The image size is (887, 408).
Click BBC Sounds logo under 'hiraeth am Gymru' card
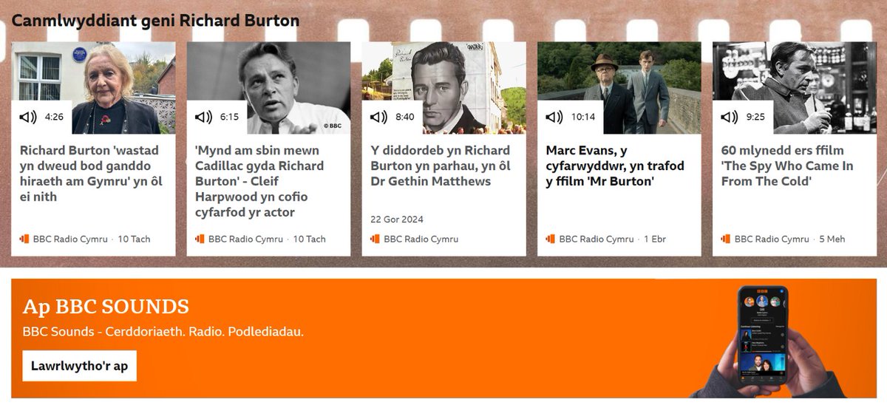24,239
